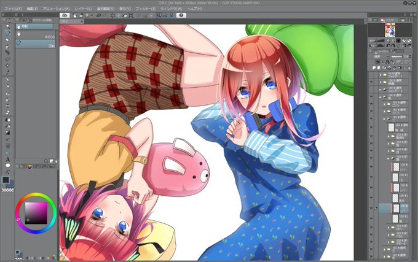The image size is (418, 262).
Task: Adjust layer opacity value stepper
Action: pyautogui.click(x=409, y=56)
